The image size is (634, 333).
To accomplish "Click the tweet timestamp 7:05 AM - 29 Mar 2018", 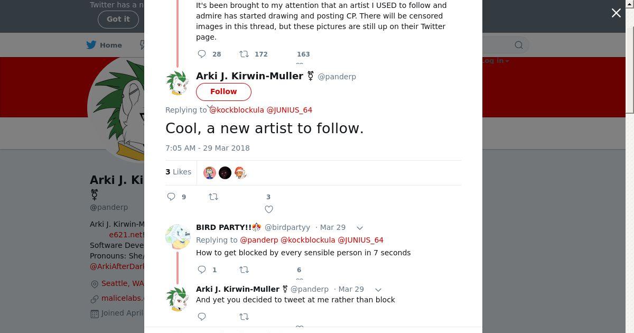I will (208, 148).
